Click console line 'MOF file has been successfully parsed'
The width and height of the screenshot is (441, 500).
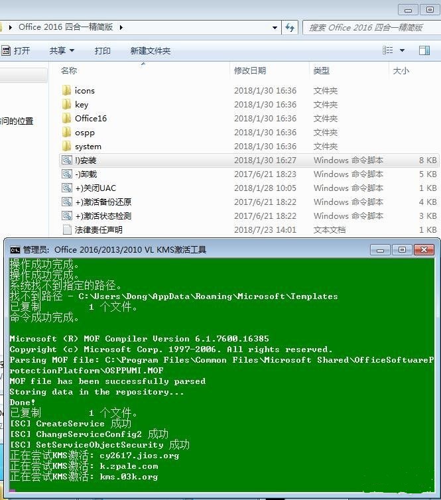pos(107,381)
